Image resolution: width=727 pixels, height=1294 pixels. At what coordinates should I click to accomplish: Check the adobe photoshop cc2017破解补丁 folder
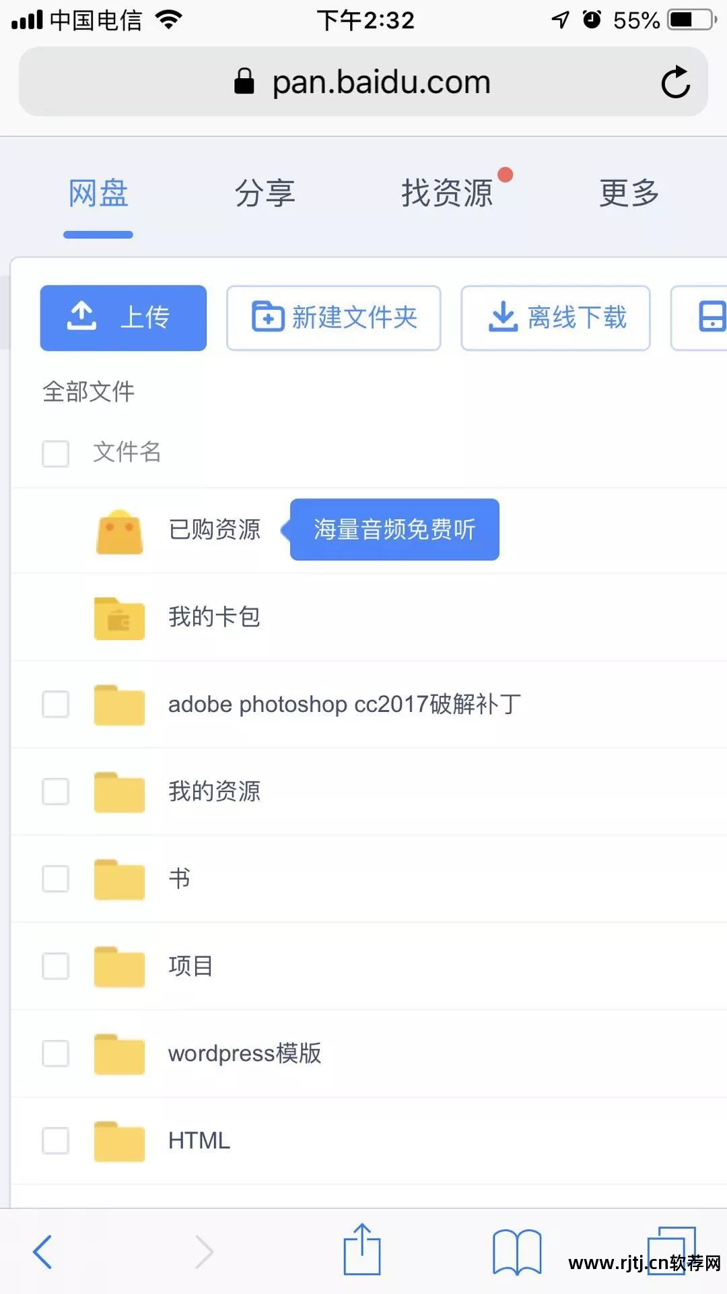(x=55, y=705)
